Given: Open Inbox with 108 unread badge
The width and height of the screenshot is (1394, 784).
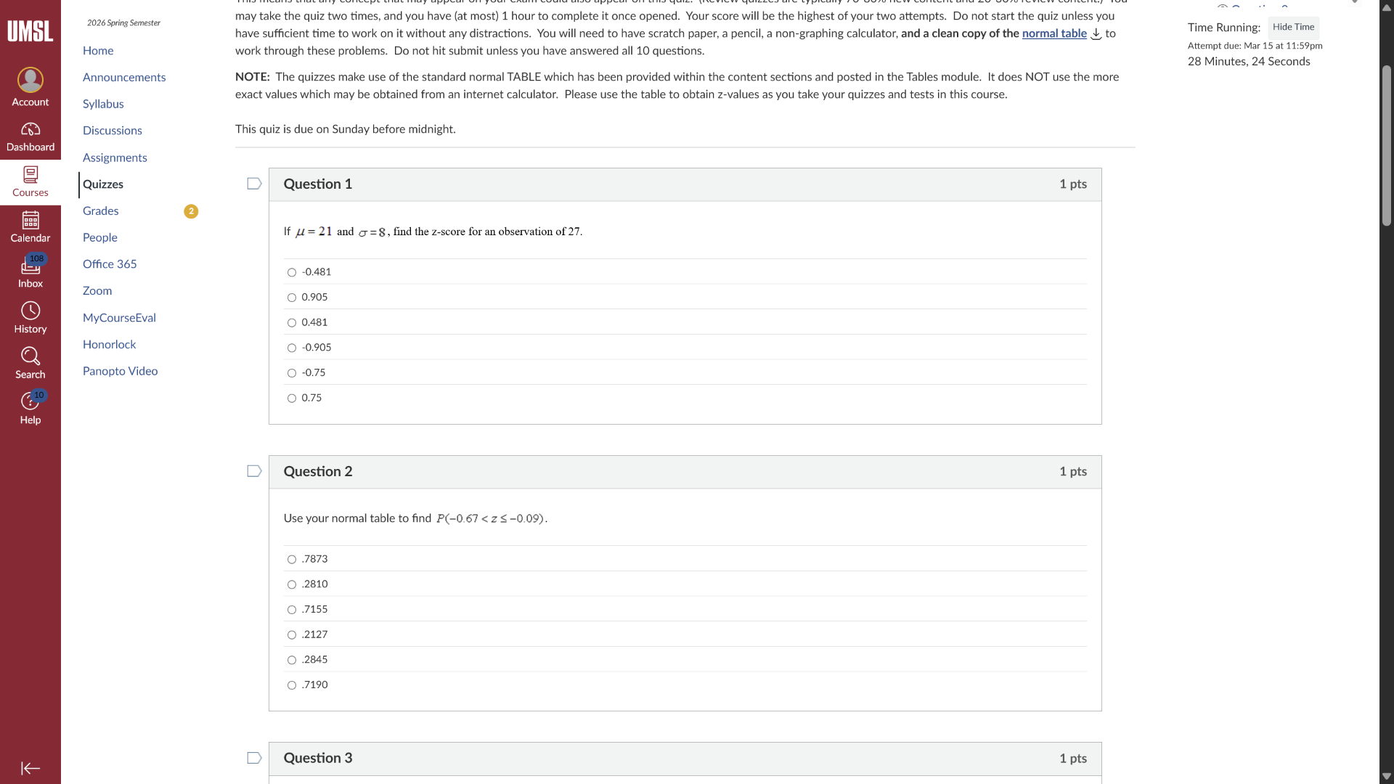Looking at the screenshot, I should [x=30, y=266].
